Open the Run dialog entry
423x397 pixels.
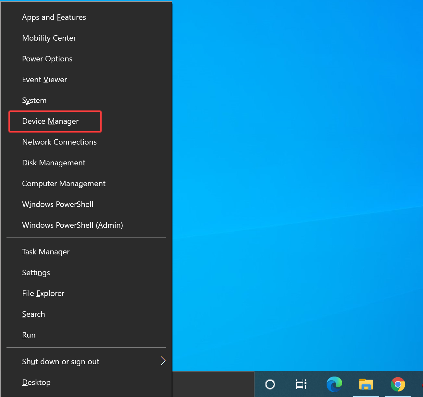pos(86,335)
